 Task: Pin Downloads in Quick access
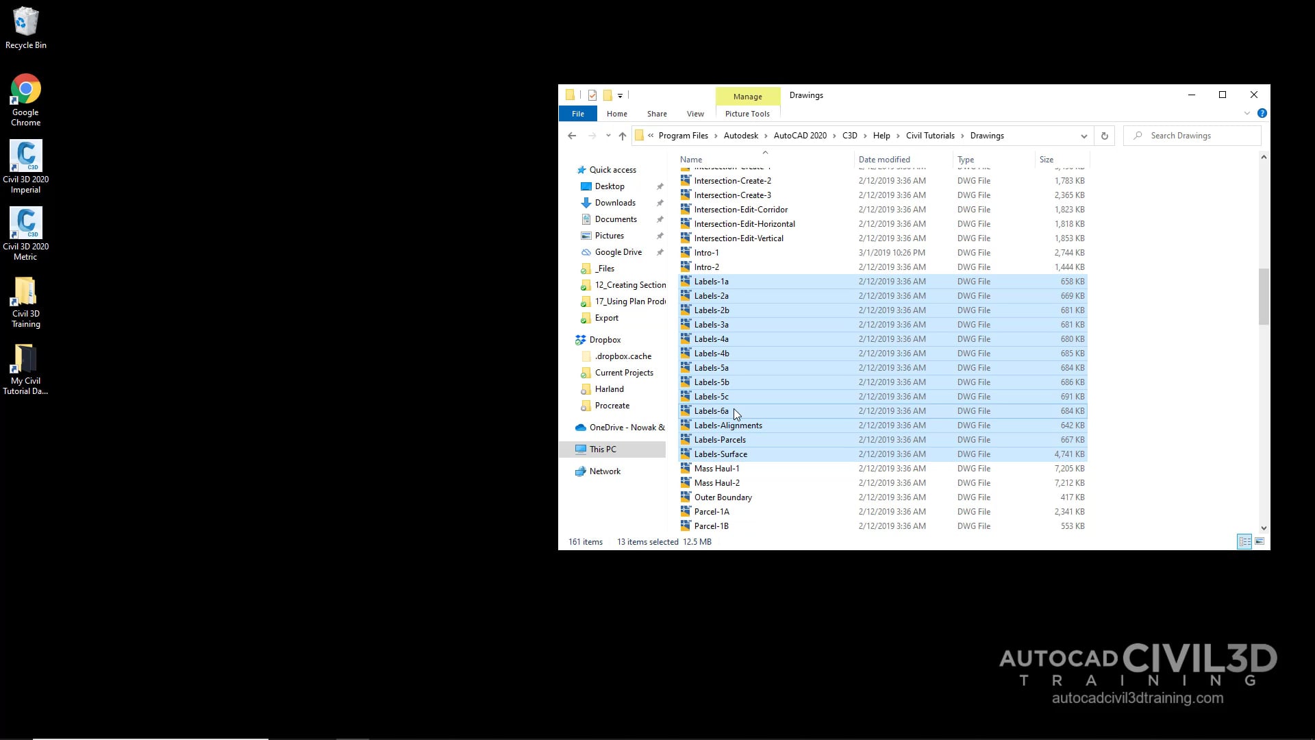[x=660, y=202]
